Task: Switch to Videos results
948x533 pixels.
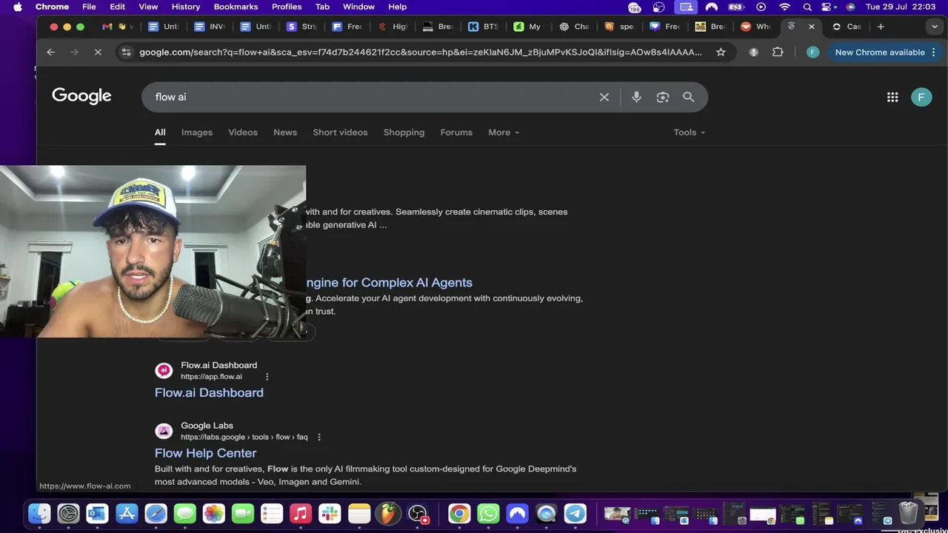Action: 243,133
